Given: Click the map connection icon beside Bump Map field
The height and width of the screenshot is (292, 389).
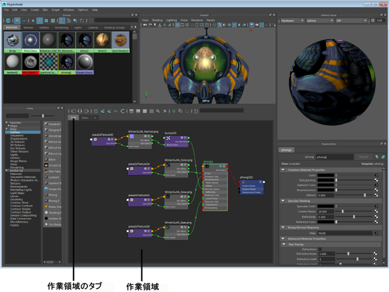Looking at the screenshot, I should click(376, 233).
